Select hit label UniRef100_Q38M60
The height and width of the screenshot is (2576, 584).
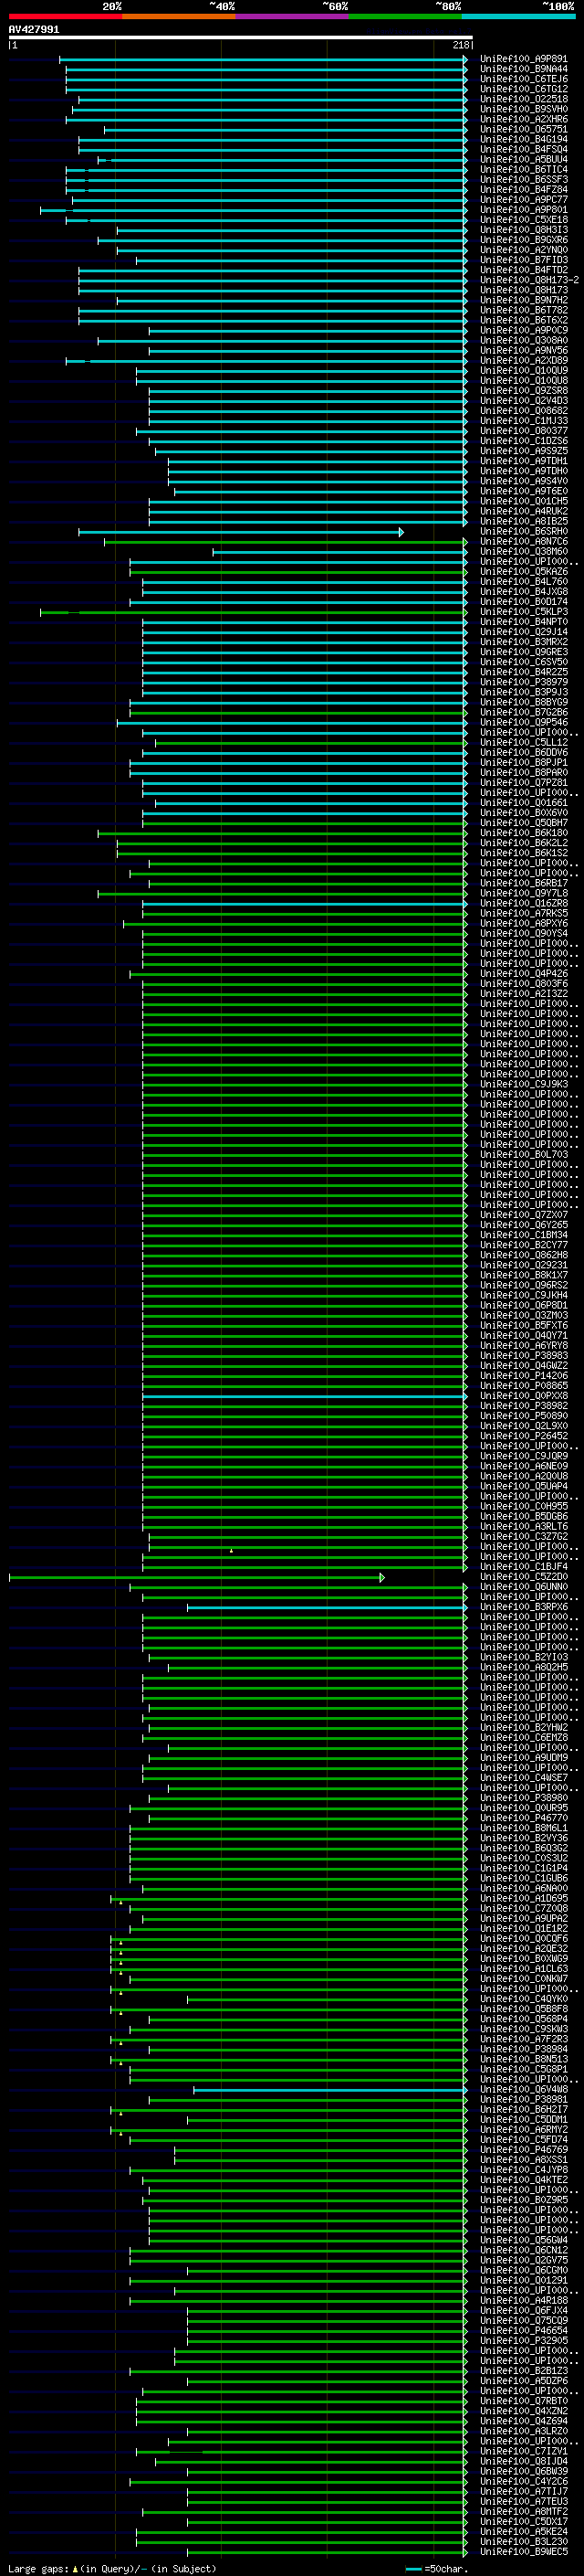523,551
